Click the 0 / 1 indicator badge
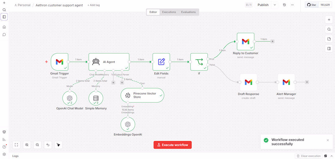Screen dimensions: 335x159 249,5
